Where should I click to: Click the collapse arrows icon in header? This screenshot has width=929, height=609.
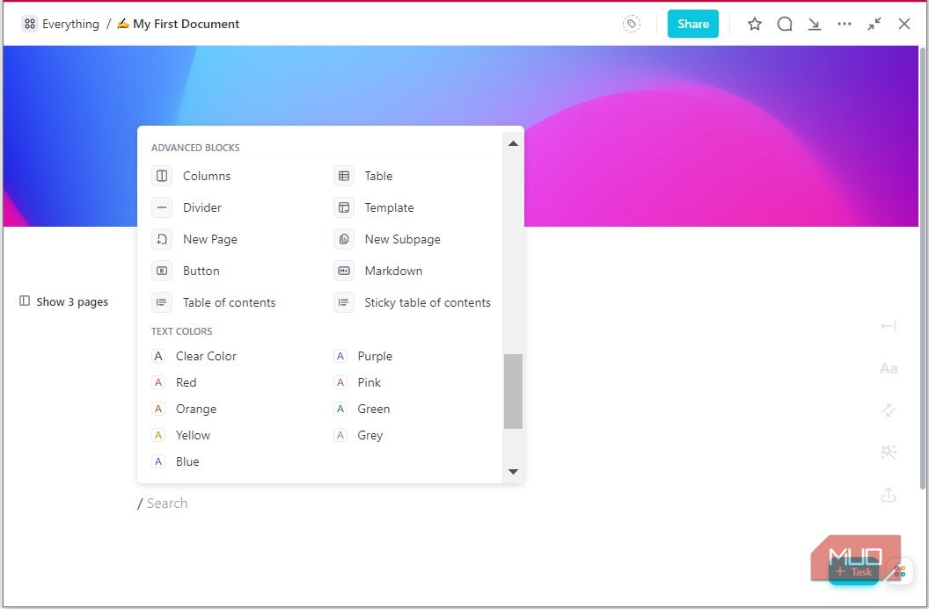pos(874,24)
